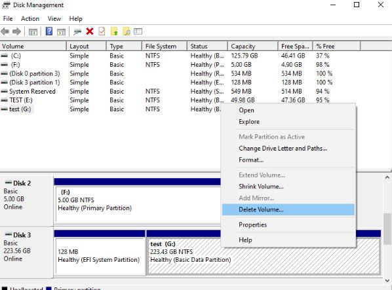The height and width of the screenshot is (290, 392).
Task: Click the disk pane scroll up arrow
Action: 387,177
